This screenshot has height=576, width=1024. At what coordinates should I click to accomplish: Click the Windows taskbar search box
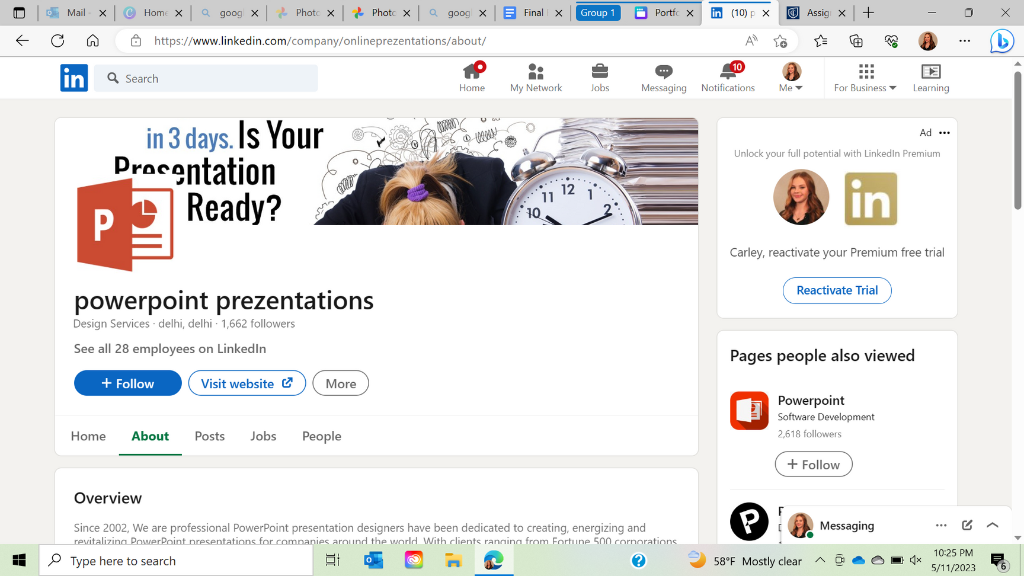tap(176, 560)
